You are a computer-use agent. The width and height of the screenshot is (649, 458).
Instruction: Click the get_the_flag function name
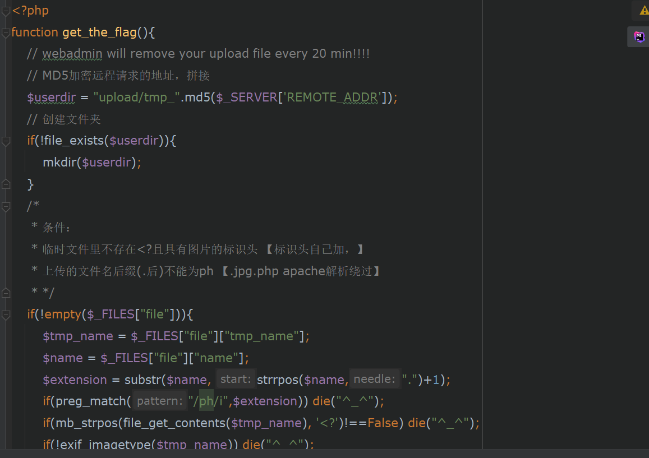tap(99, 33)
